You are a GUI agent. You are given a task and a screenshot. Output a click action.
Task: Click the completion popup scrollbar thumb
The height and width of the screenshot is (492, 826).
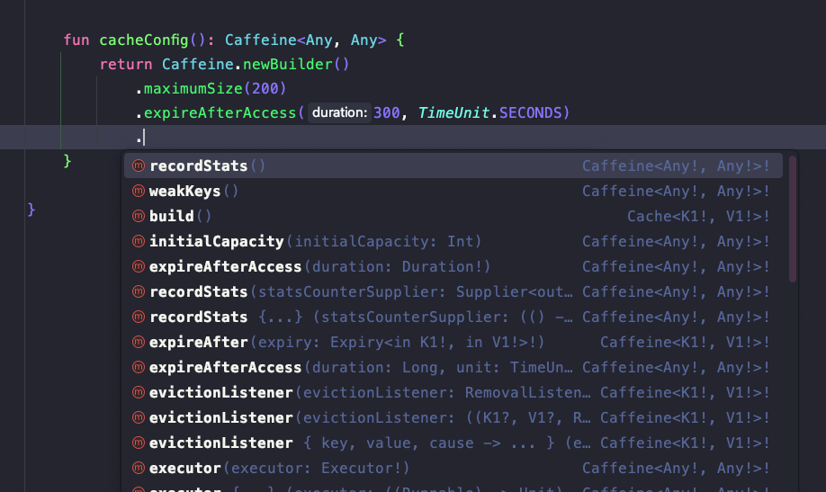pos(793,219)
